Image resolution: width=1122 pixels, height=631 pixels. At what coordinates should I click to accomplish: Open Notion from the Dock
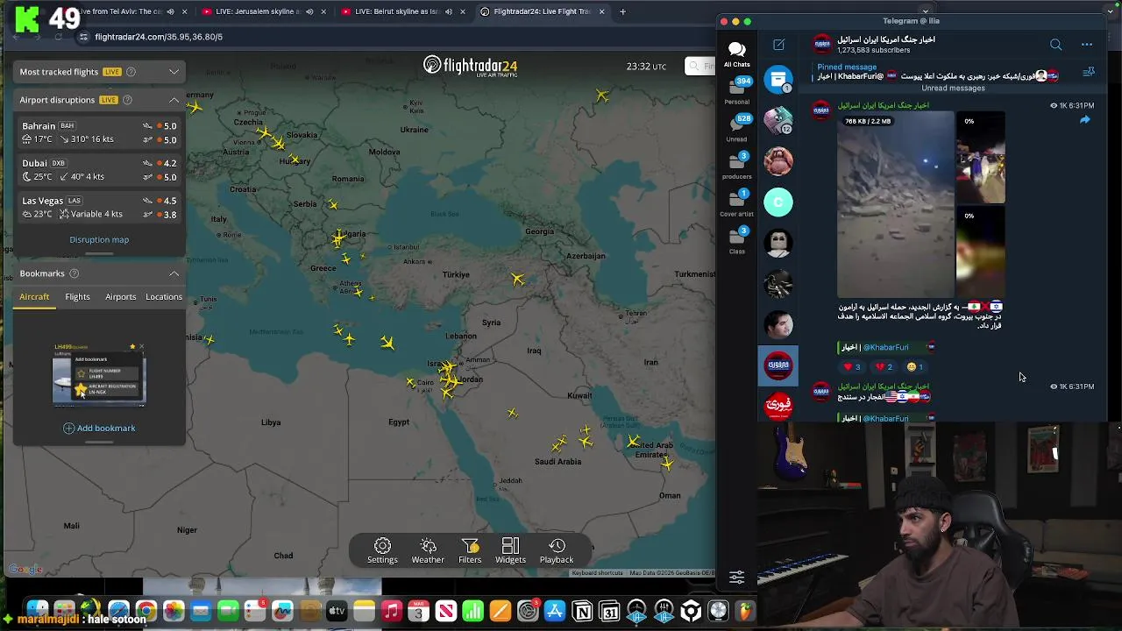[582, 611]
